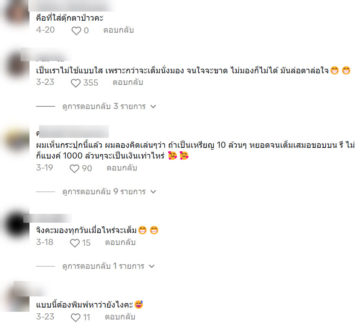Expand the single reply thread
Screen dimensions: 357x326
(x=109, y=266)
